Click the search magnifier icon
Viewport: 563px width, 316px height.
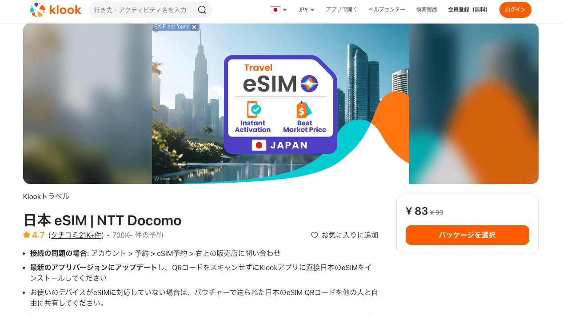(x=202, y=10)
